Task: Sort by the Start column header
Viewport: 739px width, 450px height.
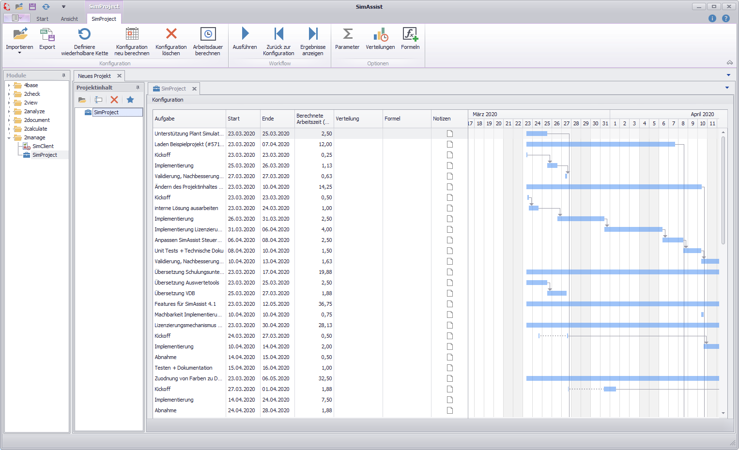Action: coord(243,119)
